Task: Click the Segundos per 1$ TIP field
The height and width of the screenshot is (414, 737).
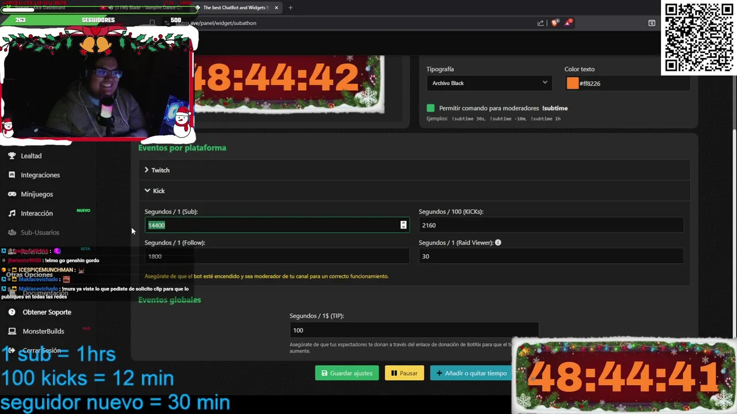Action: pyautogui.click(x=414, y=330)
